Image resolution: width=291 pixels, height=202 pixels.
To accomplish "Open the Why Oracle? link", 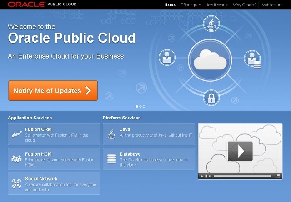I will (245, 5).
